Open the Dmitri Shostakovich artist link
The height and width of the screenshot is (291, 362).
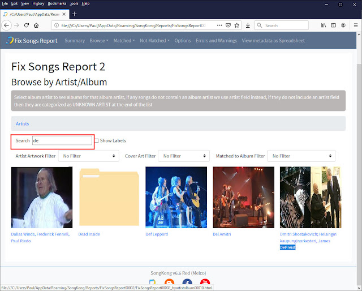point(308,241)
